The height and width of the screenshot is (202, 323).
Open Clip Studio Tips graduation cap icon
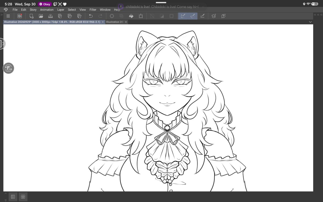pos(214,16)
